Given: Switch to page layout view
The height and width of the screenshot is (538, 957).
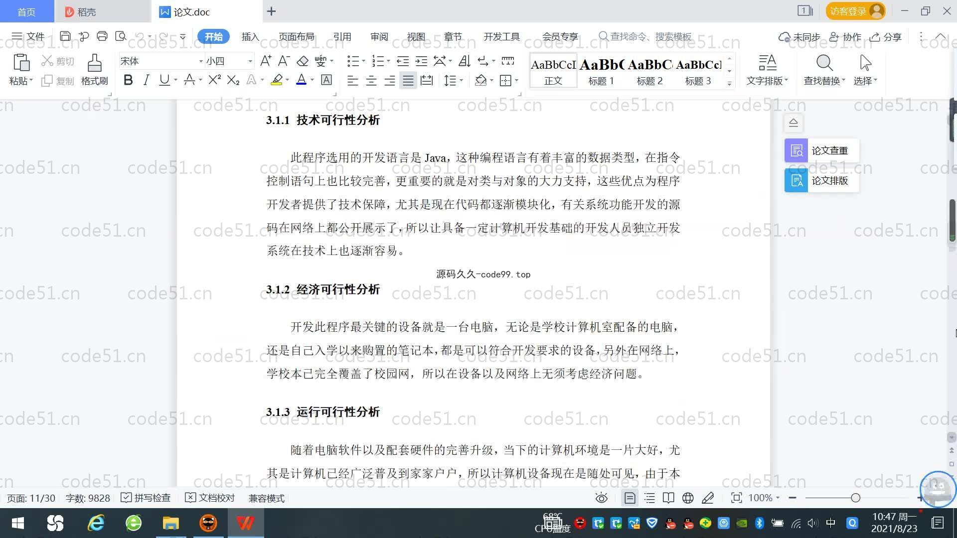Looking at the screenshot, I should point(630,498).
